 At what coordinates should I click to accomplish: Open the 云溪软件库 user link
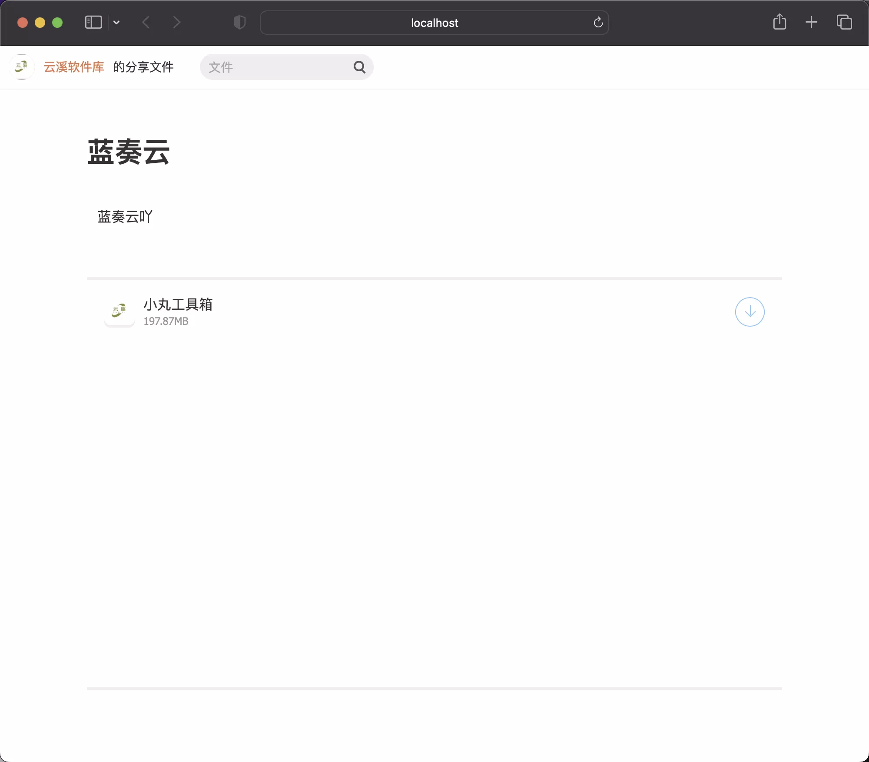pyautogui.click(x=74, y=67)
